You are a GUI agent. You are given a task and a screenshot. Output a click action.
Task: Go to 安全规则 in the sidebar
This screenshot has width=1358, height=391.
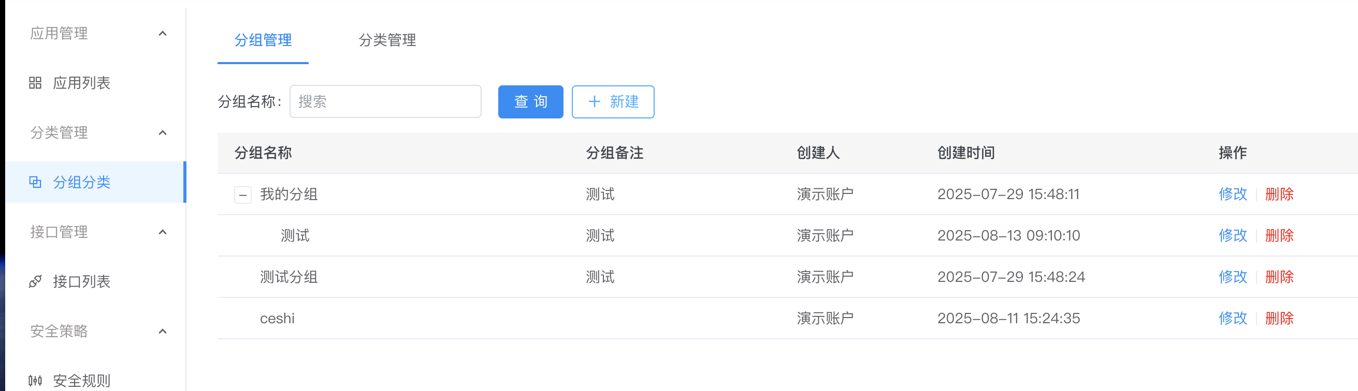pos(81,380)
